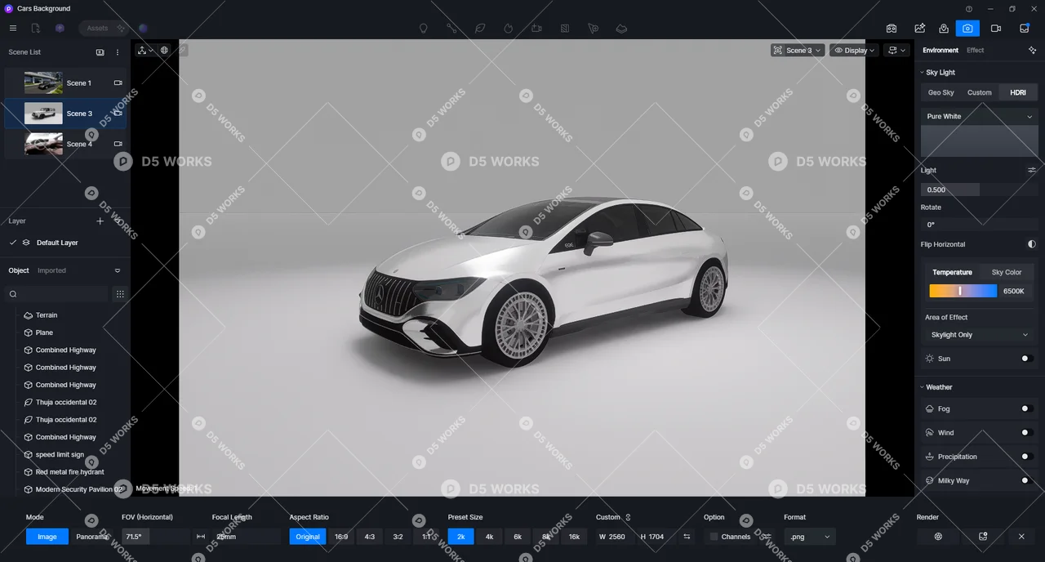1045x562 pixels.
Task: Open the render queue icon with notification badge
Action: tap(1025, 28)
